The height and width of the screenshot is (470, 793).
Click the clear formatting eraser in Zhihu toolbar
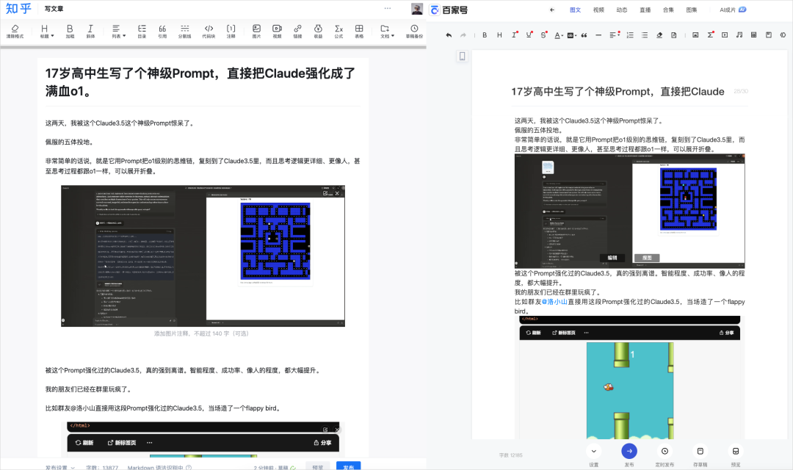point(15,31)
